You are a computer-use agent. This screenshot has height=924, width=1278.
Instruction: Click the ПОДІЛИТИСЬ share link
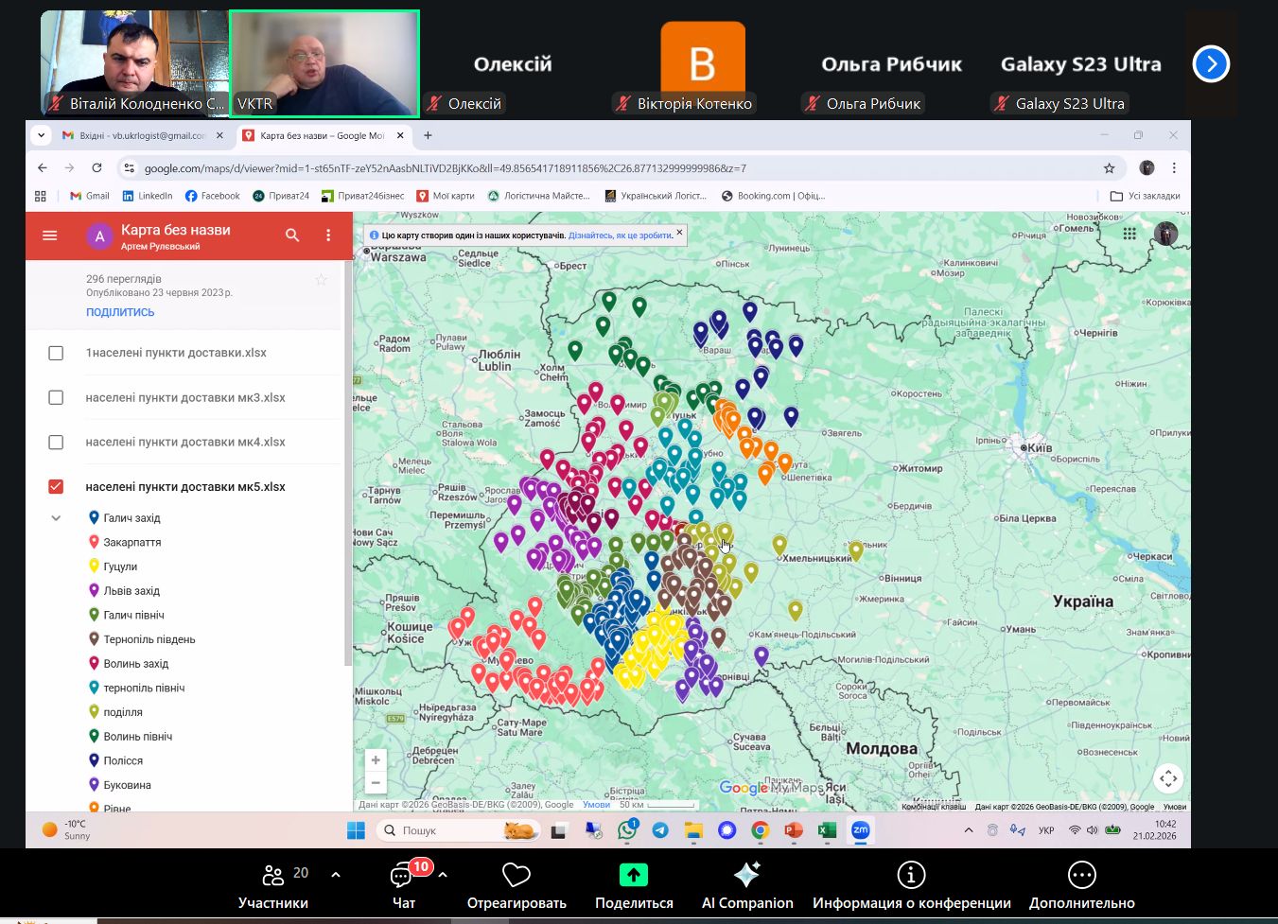click(120, 312)
